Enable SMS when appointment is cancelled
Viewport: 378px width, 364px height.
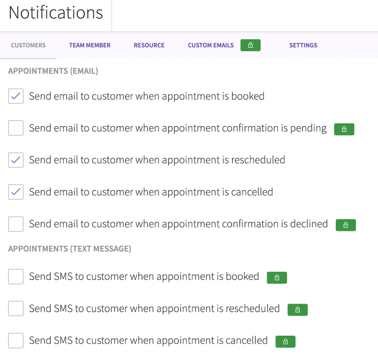point(15,340)
